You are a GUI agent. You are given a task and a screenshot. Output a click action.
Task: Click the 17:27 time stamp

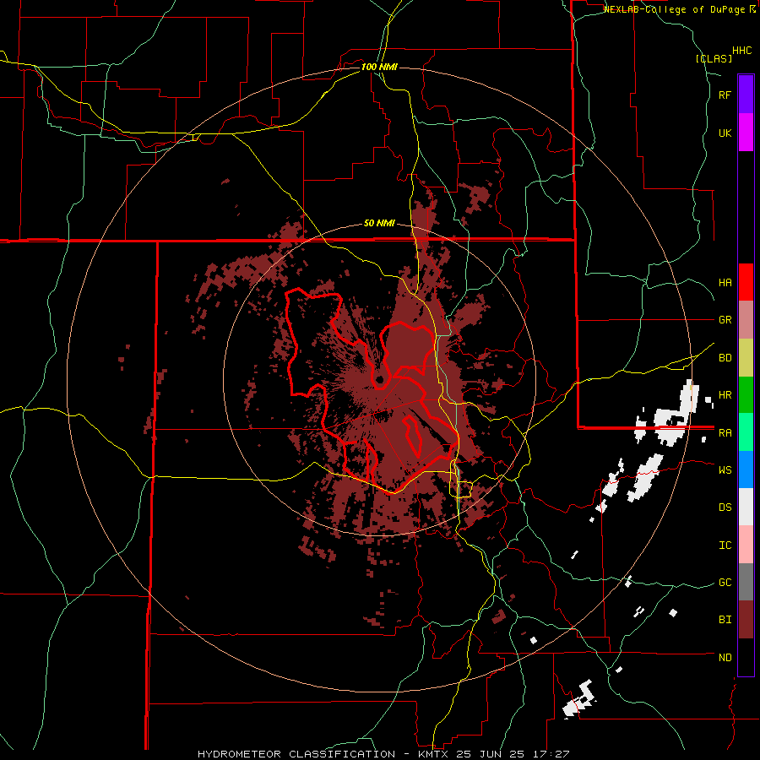click(x=552, y=754)
